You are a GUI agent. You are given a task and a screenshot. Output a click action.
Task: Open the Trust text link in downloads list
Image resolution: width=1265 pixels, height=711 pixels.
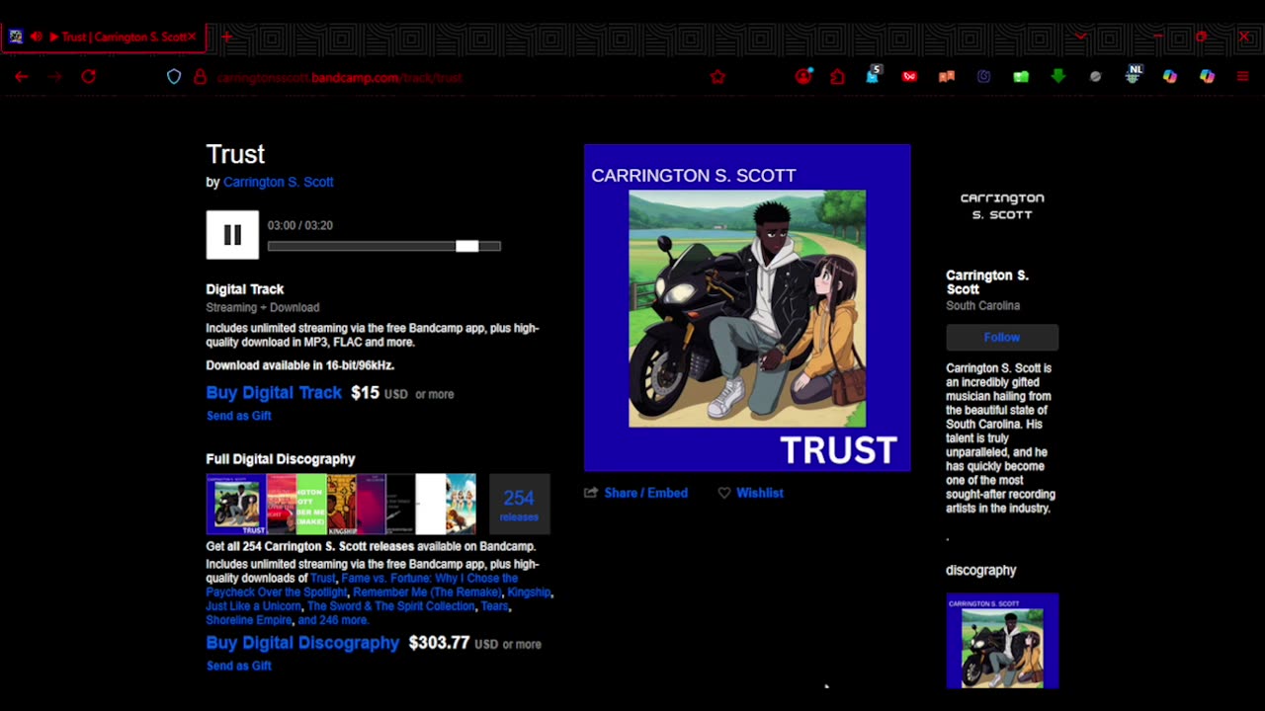323,579
